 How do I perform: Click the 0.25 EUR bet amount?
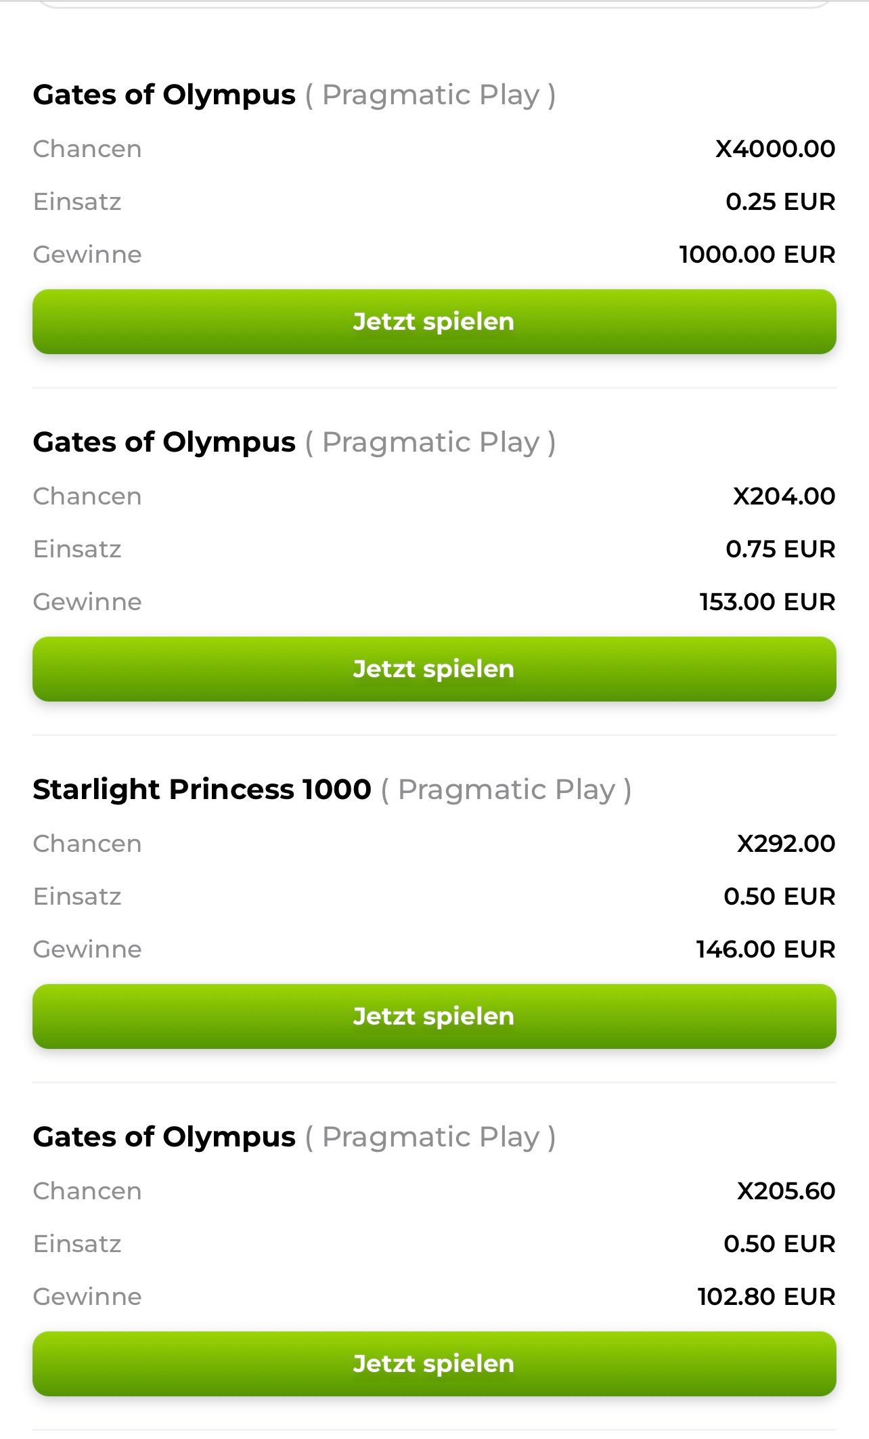pyautogui.click(x=780, y=202)
